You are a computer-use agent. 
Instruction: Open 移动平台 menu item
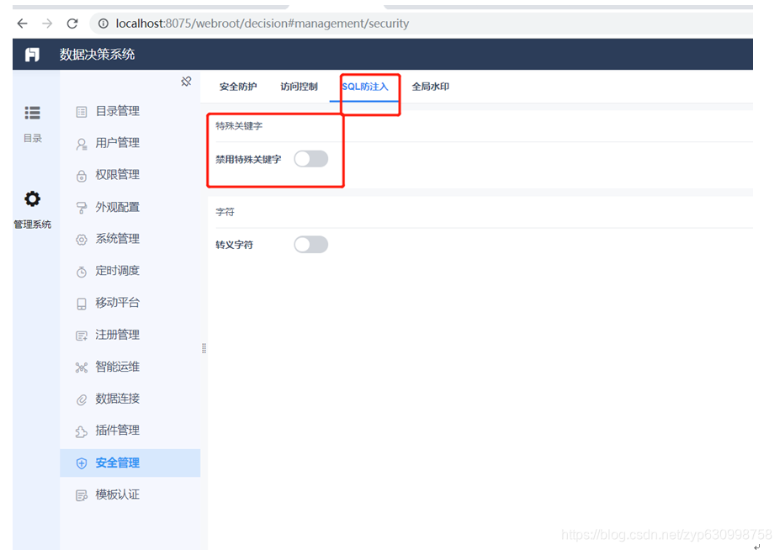click(130, 303)
